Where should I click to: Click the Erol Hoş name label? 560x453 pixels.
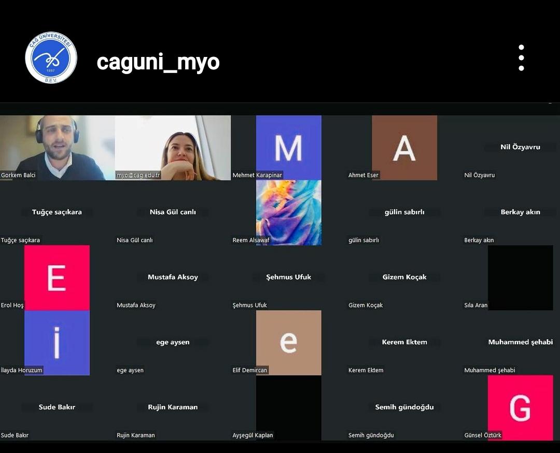point(12,305)
